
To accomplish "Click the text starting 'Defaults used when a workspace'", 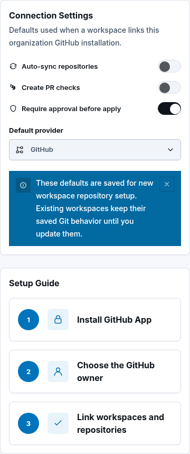I will [x=84, y=37].
